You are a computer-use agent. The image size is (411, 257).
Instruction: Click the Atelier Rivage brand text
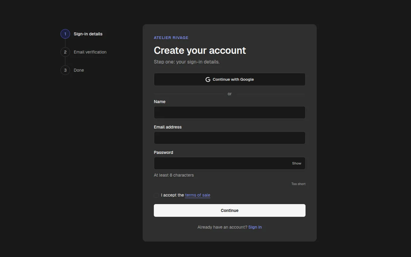click(171, 38)
